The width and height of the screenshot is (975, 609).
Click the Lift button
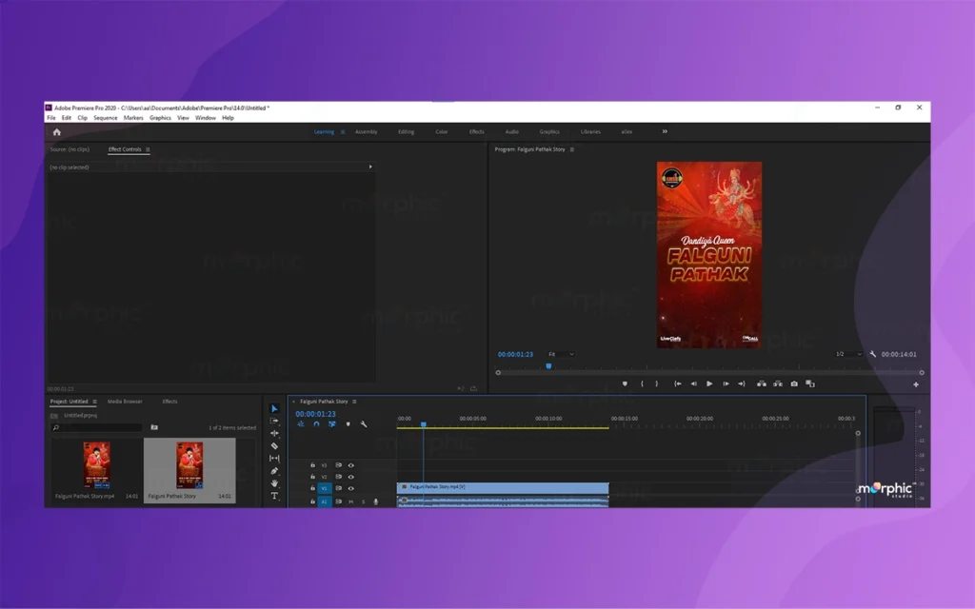coord(761,384)
